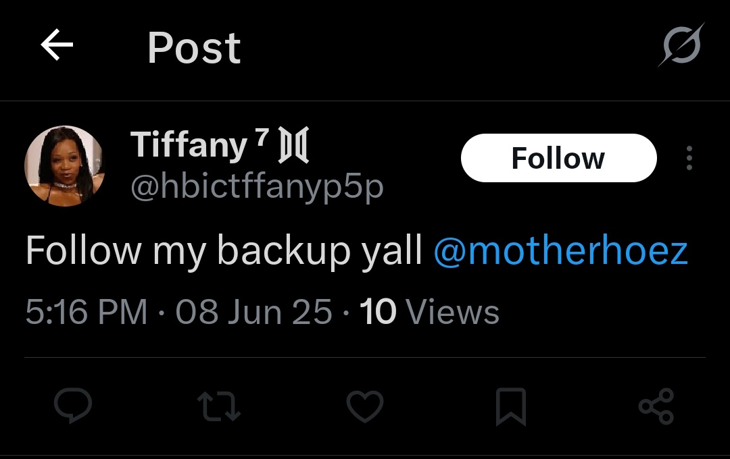This screenshot has height=459, width=730.
Task: Go back using the left arrow
Action: 57,45
